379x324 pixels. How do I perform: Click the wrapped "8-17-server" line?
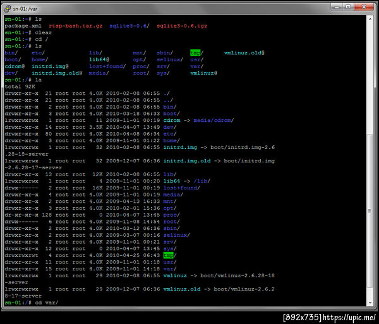(x=23, y=296)
